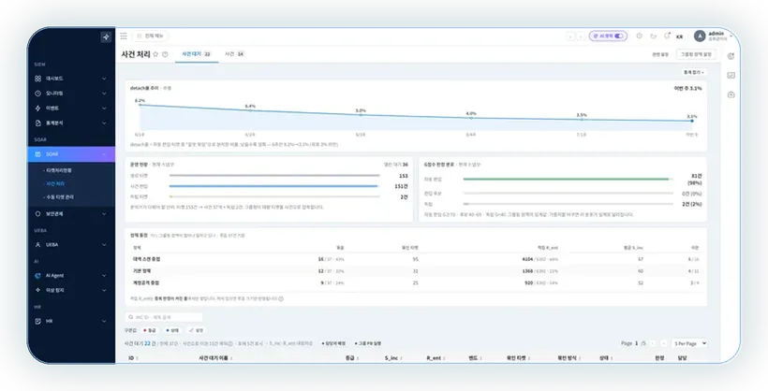Click the 모니터링 clock icon
Viewport: 768px width, 391px height.
(x=37, y=93)
